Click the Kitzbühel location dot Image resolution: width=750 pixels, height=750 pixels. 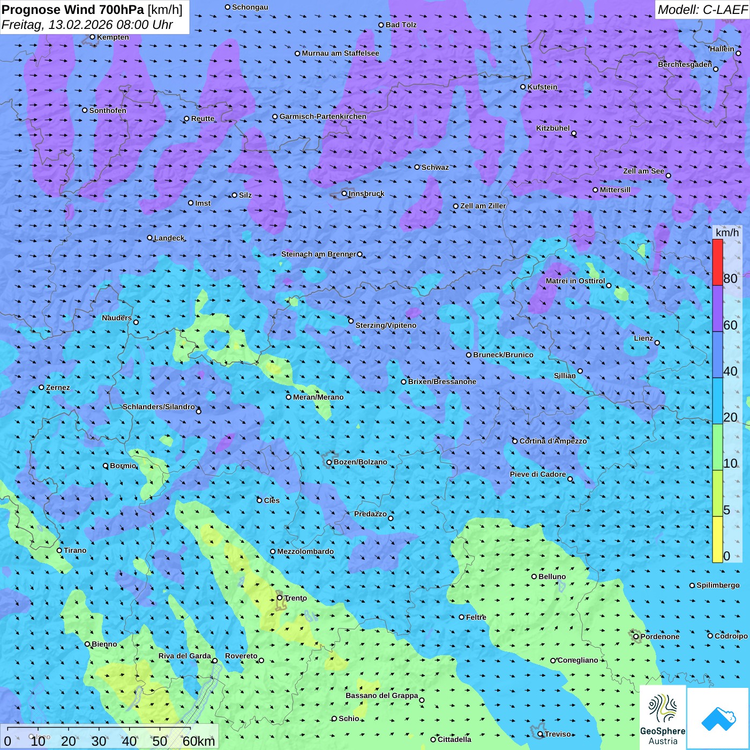point(574,134)
